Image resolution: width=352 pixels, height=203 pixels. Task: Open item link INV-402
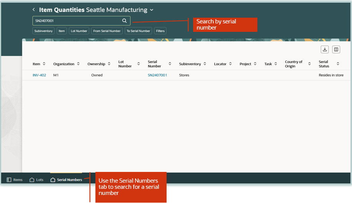(39, 75)
